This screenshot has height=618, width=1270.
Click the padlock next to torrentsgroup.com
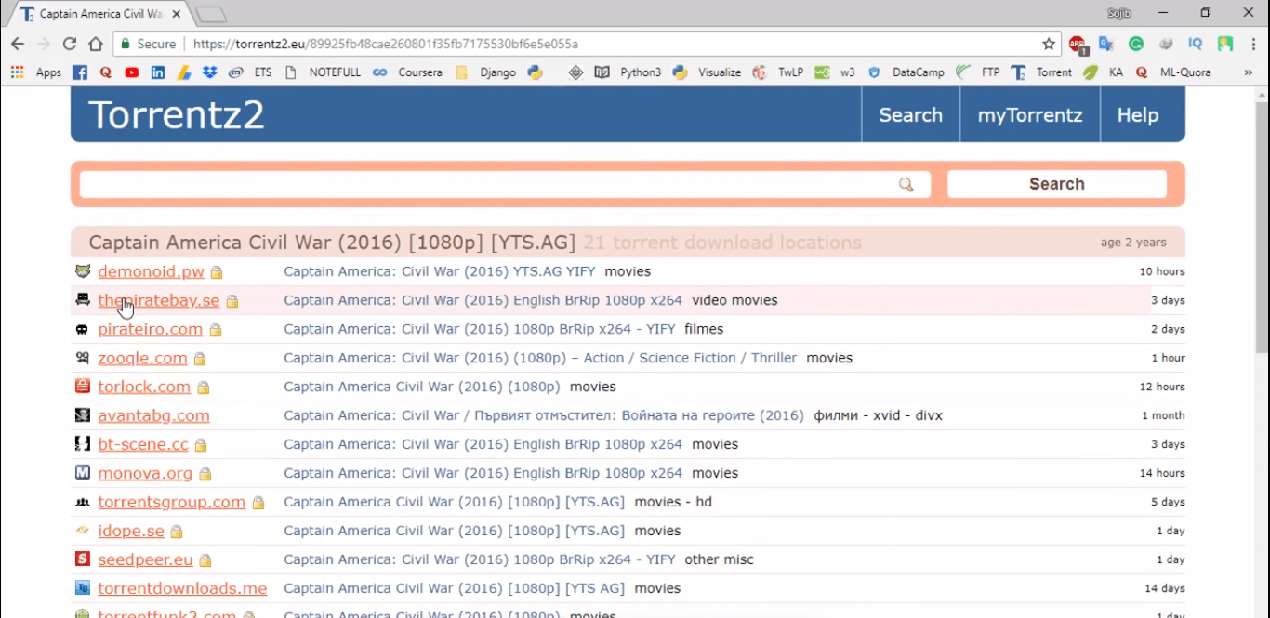[258, 503]
